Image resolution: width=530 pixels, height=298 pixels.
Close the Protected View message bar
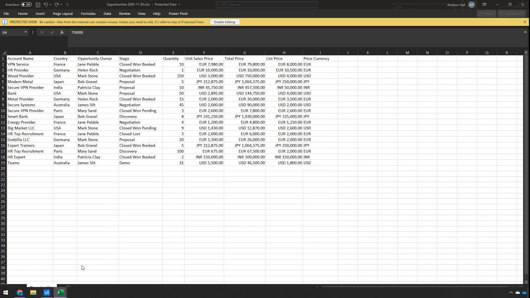coord(525,22)
